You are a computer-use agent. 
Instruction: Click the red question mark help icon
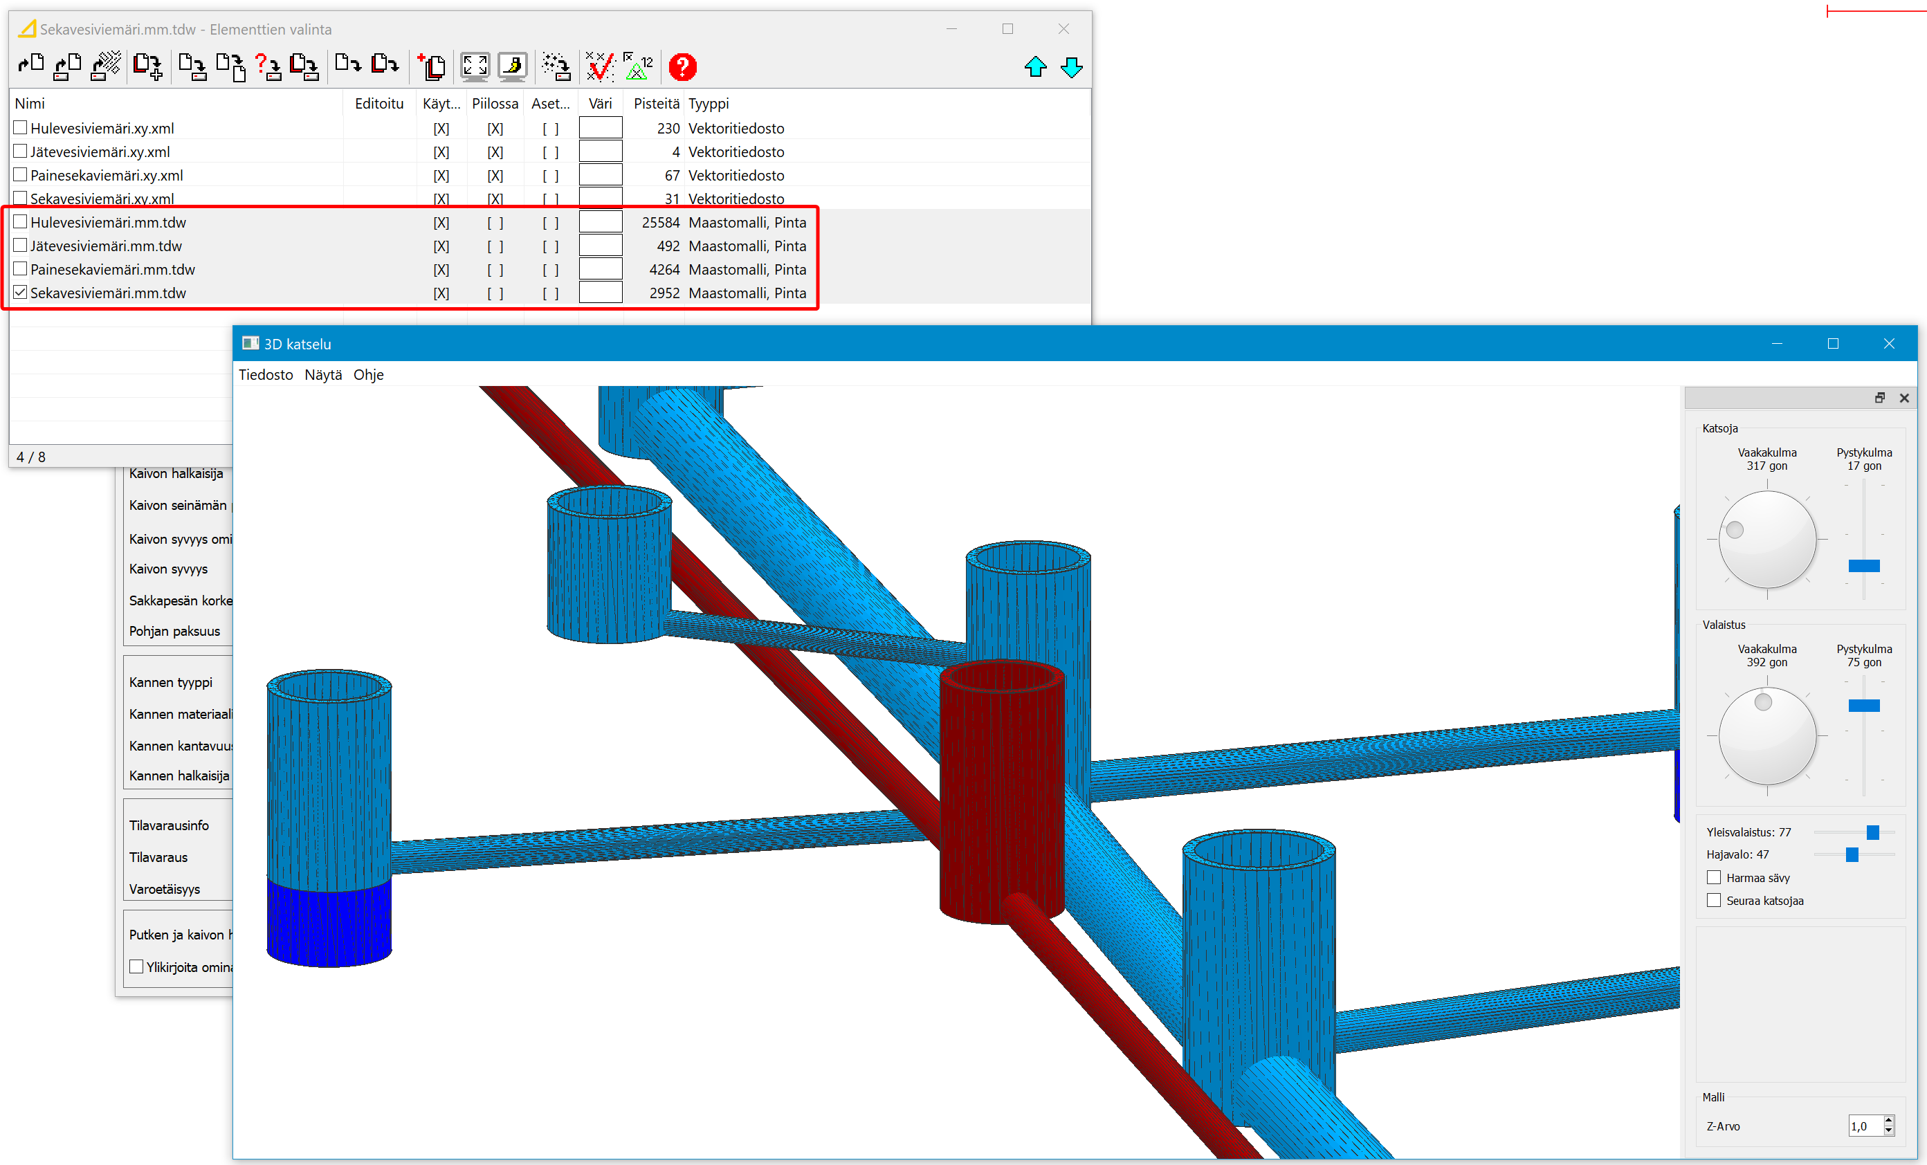coord(682,67)
